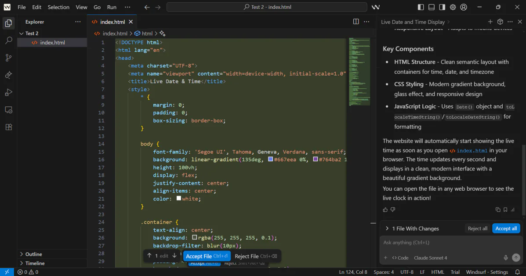526x276 pixels.
Task: Open the Selection menu
Action: (x=58, y=7)
